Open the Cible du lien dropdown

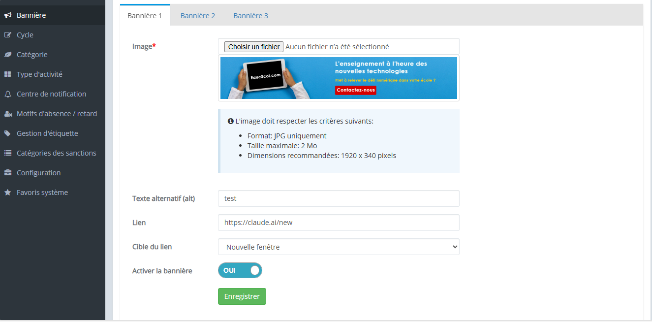click(339, 247)
